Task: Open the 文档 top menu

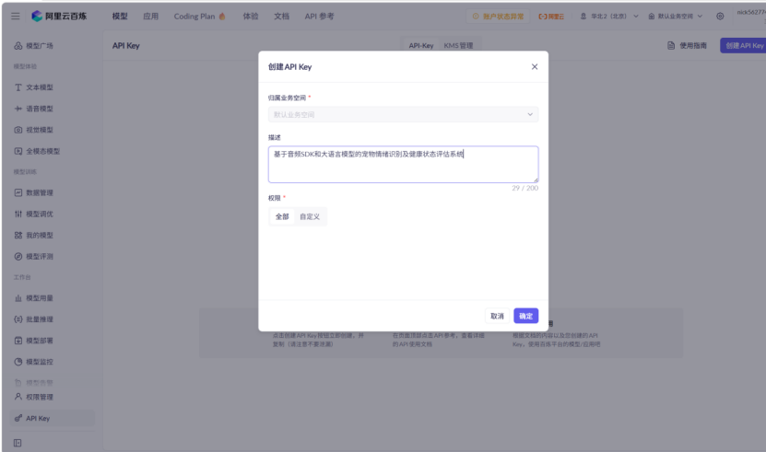Action: [x=281, y=16]
